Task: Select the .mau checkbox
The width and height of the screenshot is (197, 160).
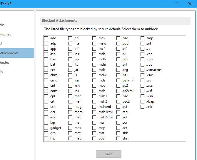Action: pyautogui.click(x=70, y=139)
